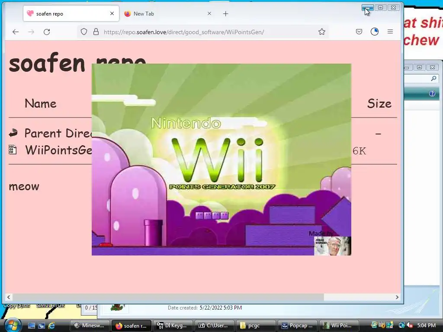Select the soafen repo tab
443x332 pixels.
pos(71,13)
